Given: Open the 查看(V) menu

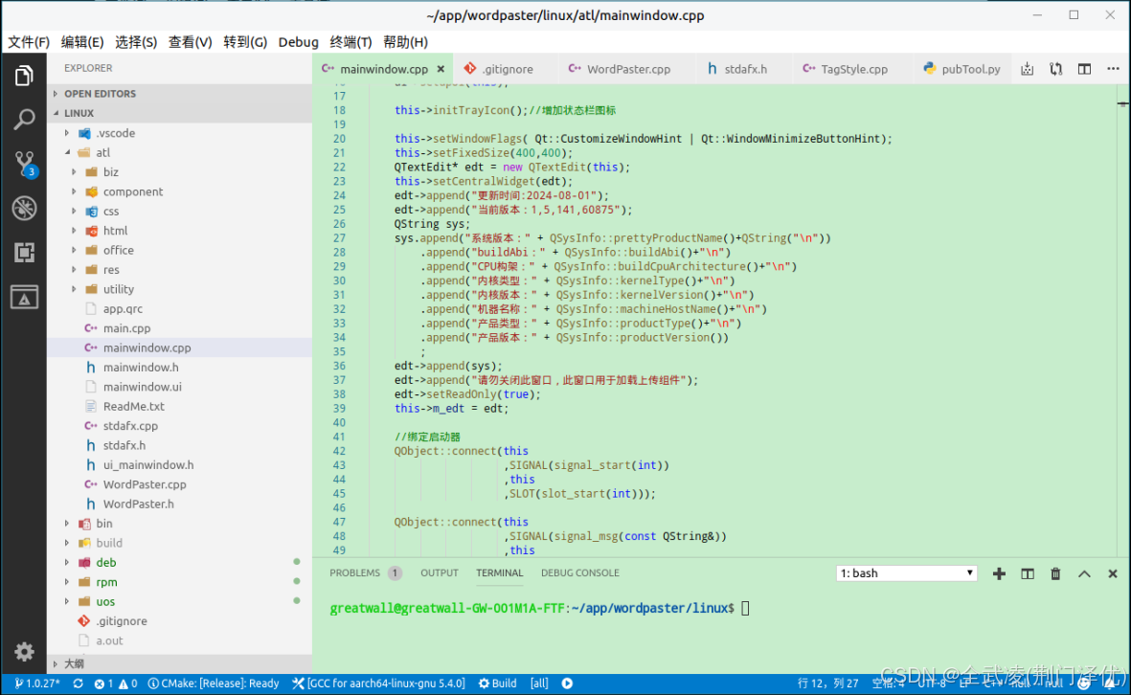Looking at the screenshot, I should (190, 42).
